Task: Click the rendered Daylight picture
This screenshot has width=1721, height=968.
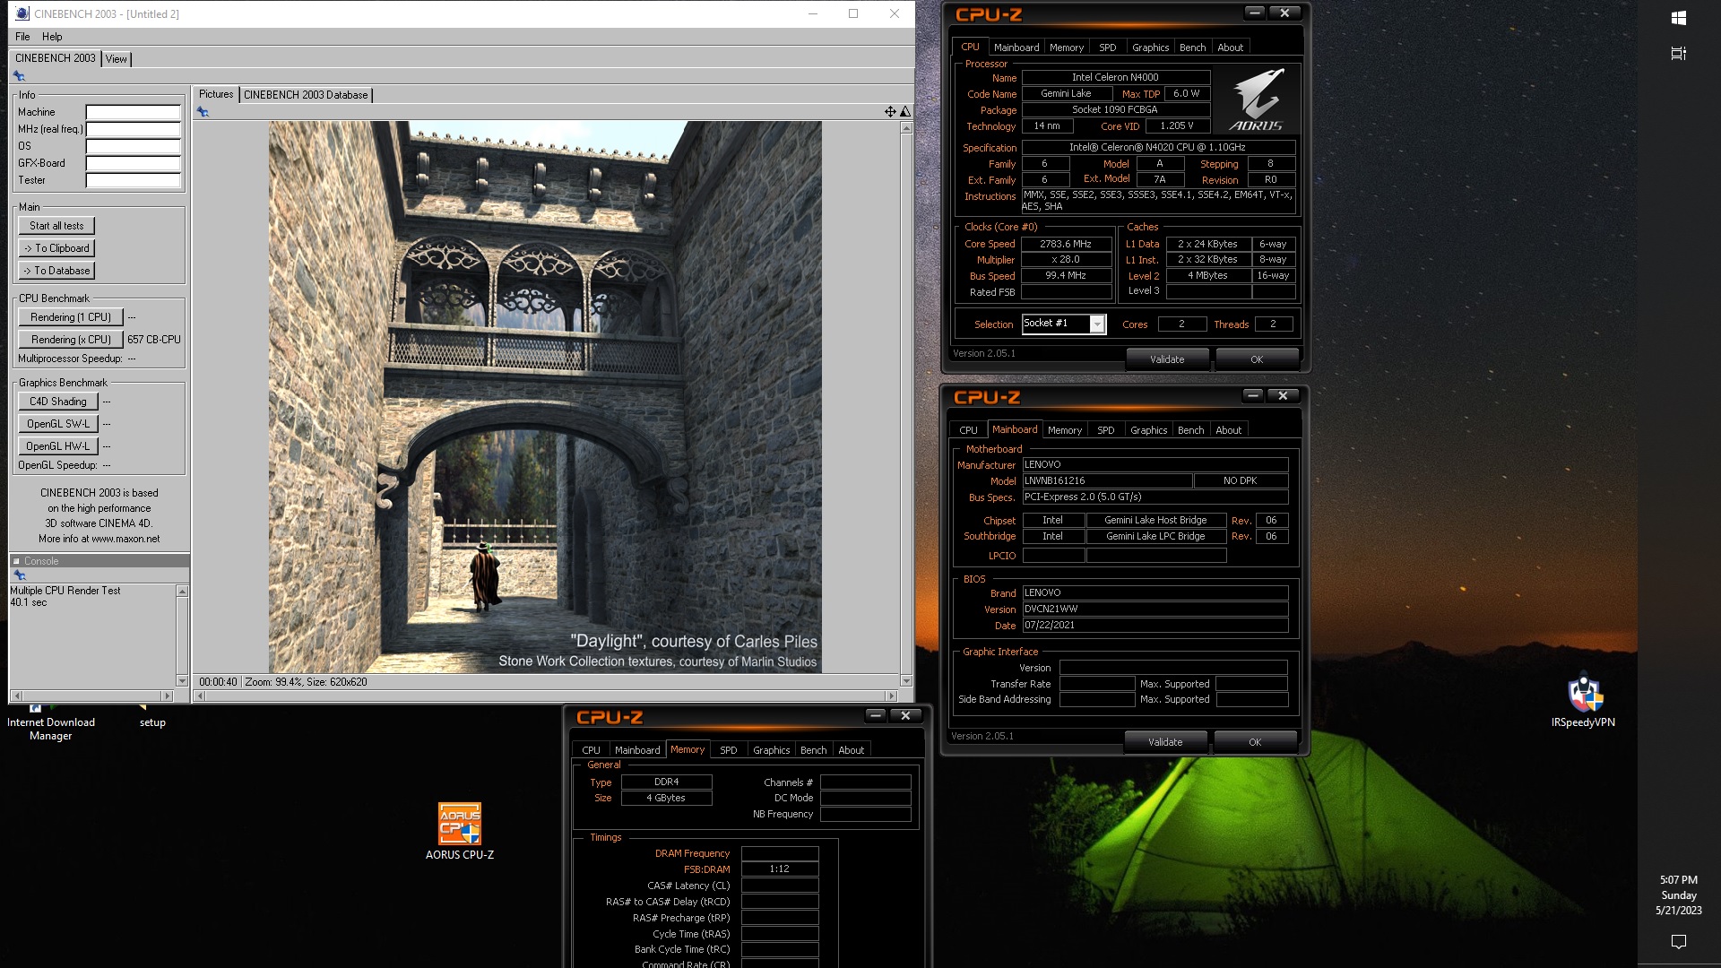Action: pyautogui.click(x=545, y=397)
